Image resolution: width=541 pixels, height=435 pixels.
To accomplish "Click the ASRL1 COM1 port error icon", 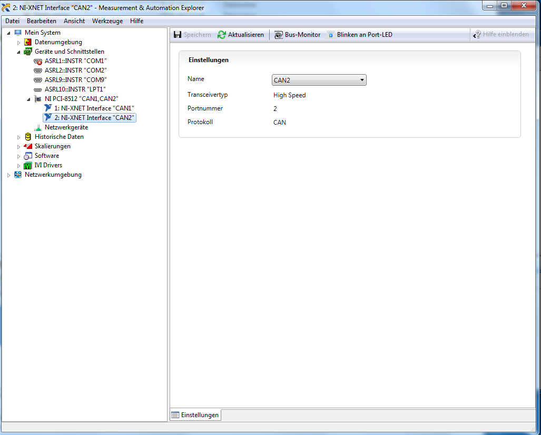I will tap(38, 62).
